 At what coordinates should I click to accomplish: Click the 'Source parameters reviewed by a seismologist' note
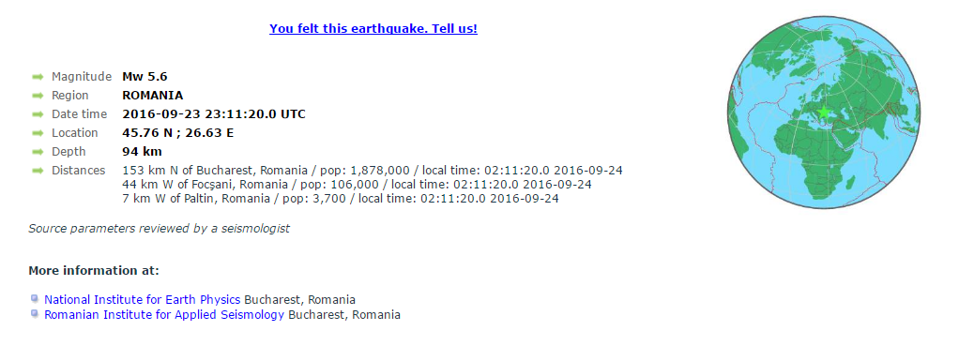point(159,229)
